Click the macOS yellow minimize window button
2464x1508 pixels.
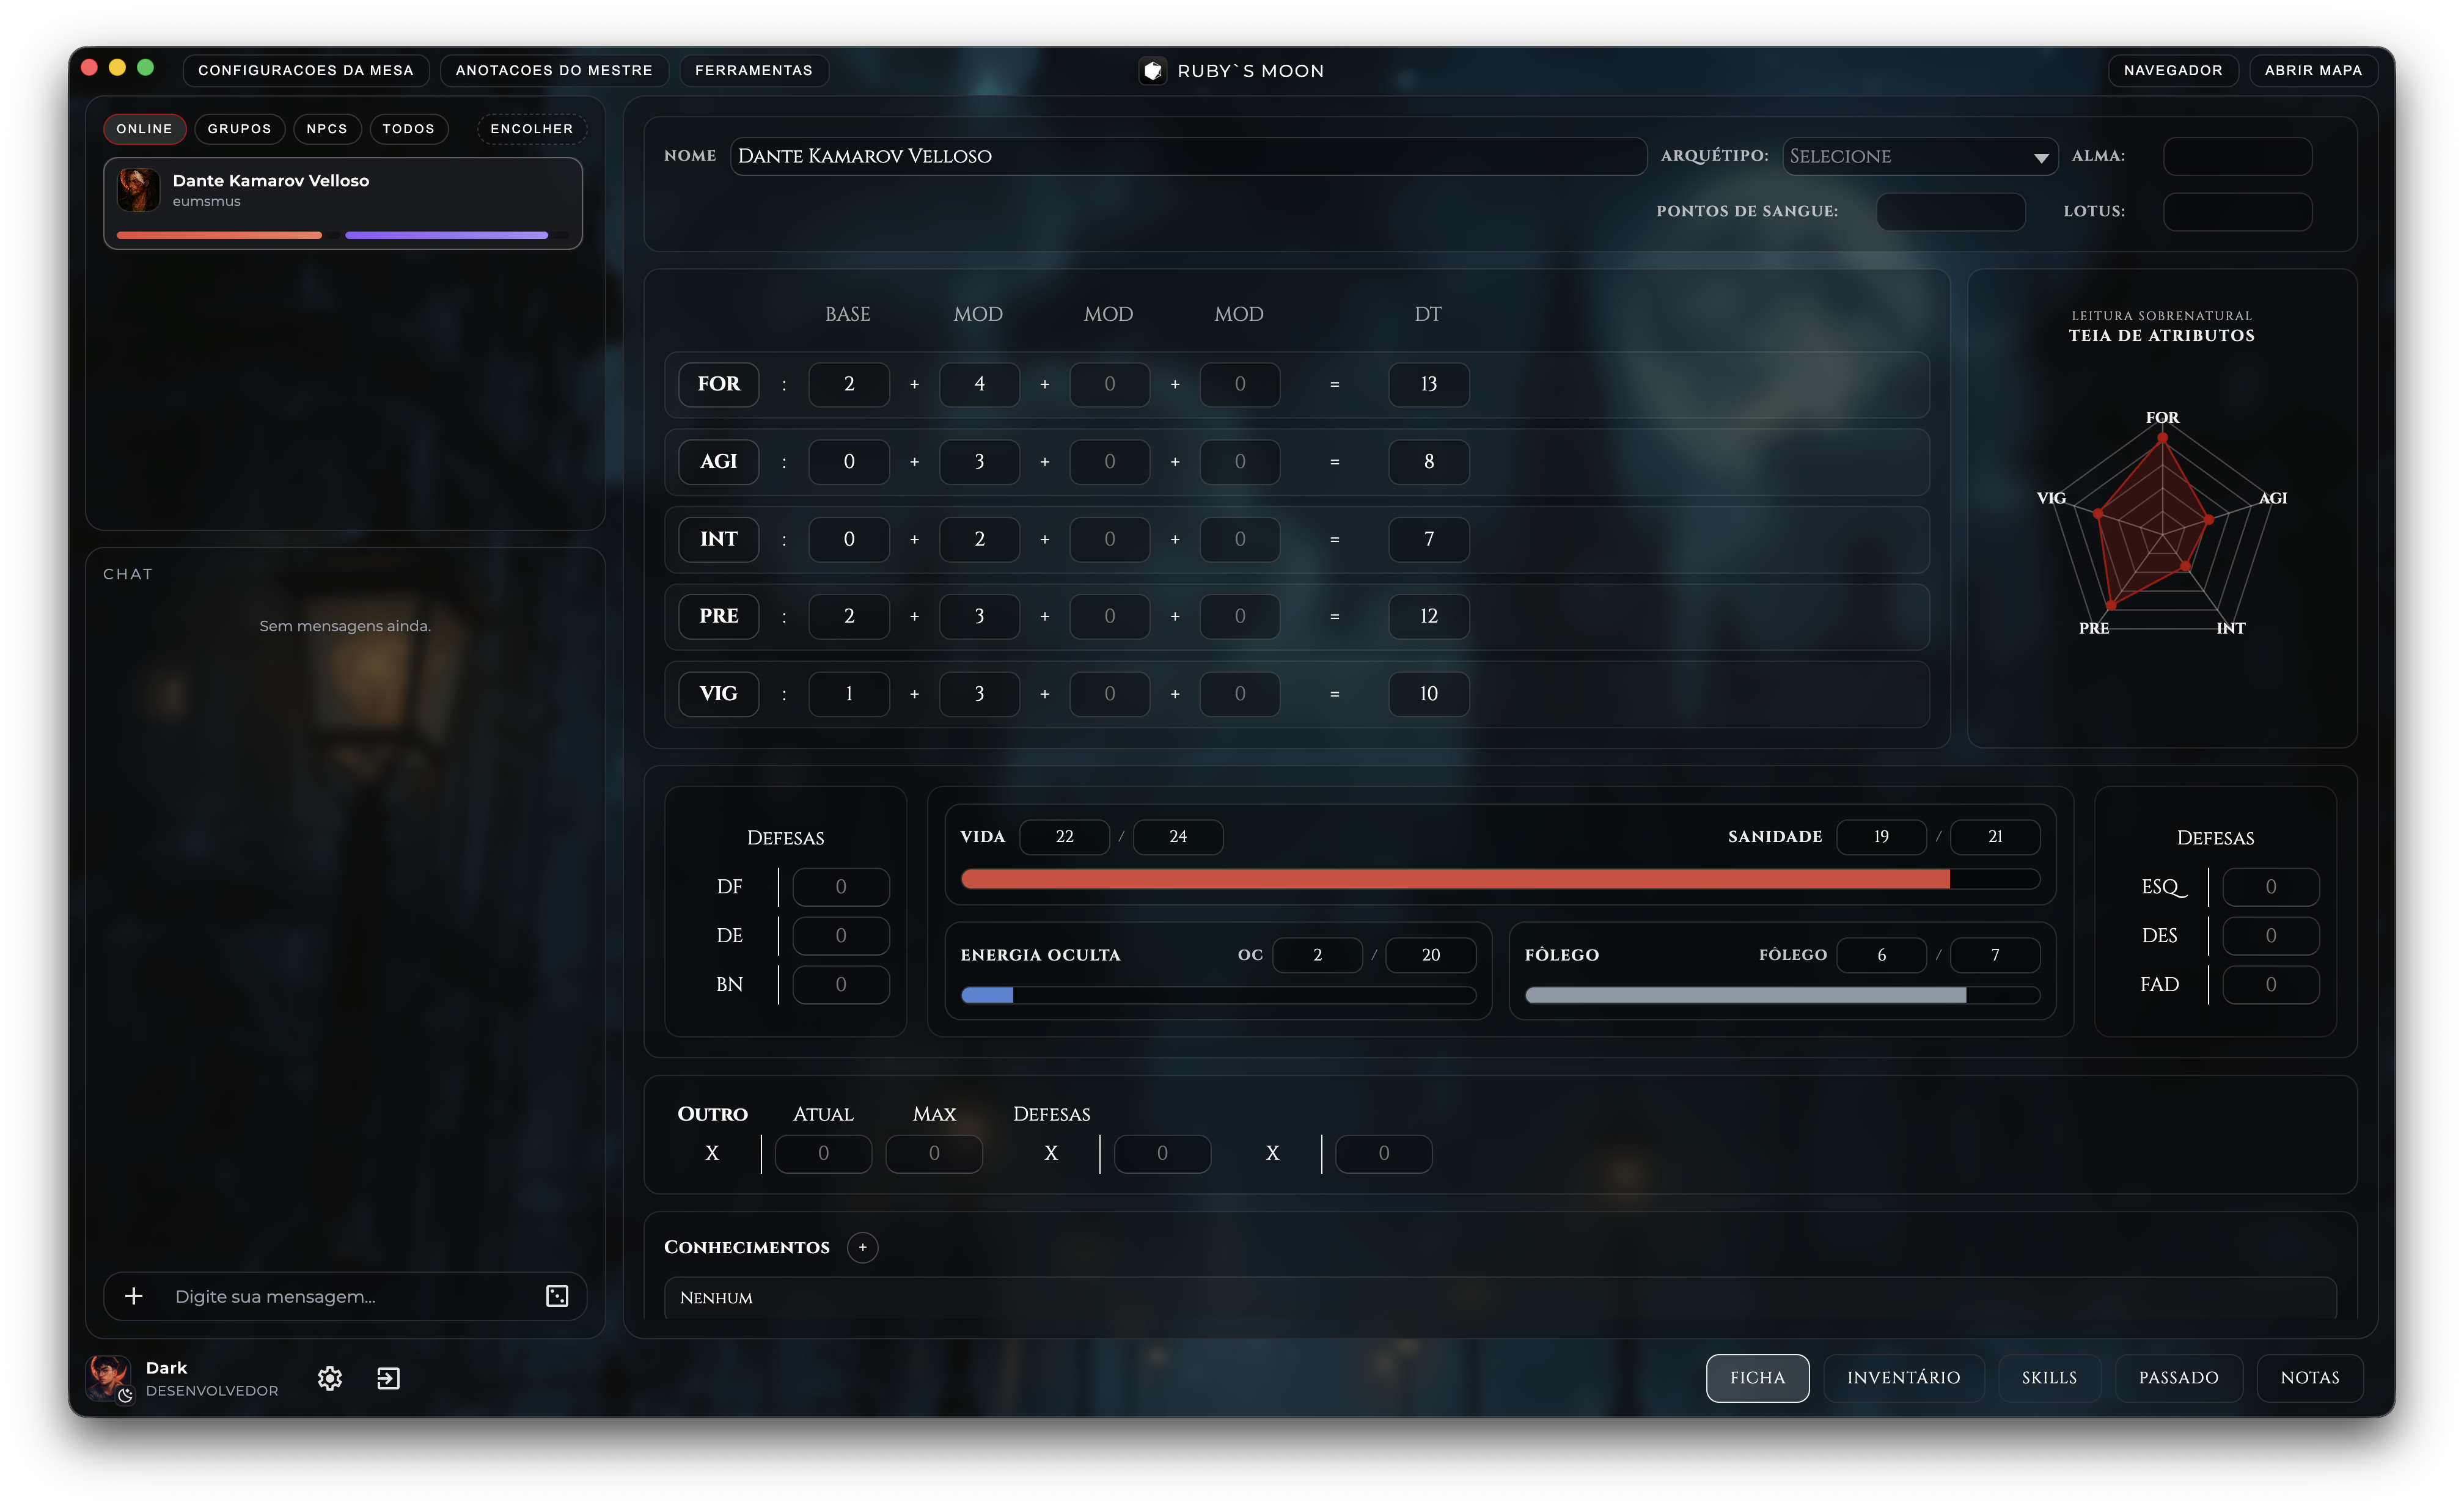pos(117,67)
